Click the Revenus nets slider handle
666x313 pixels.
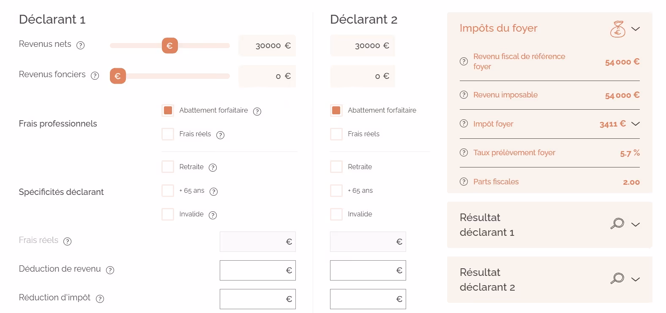170,46
